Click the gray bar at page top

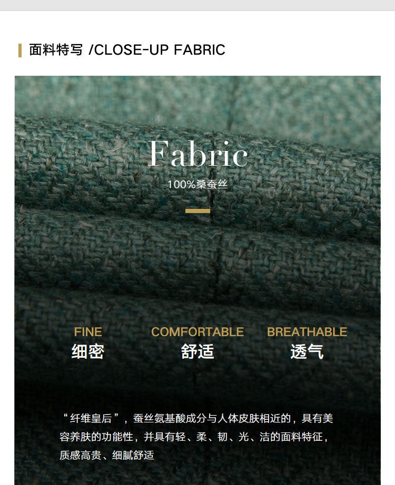pyautogui.click(x=197, y=5)
